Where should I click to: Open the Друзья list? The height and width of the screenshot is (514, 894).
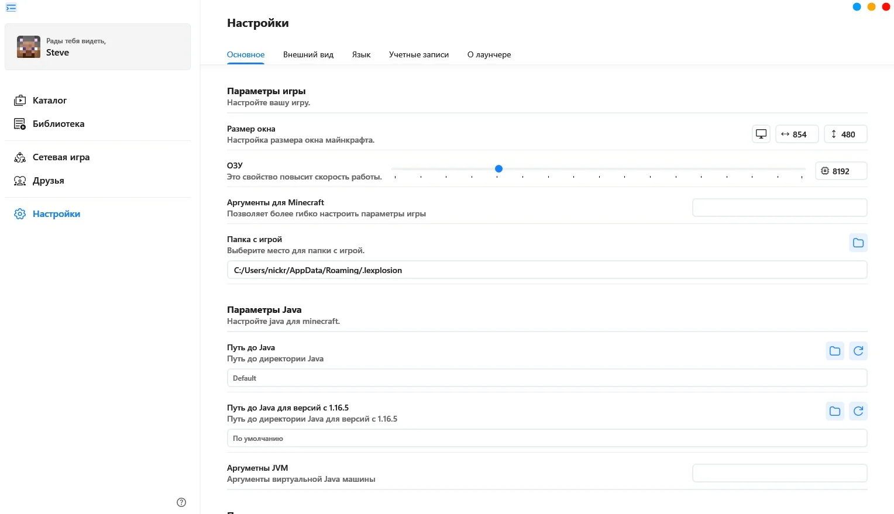[48, 181]
